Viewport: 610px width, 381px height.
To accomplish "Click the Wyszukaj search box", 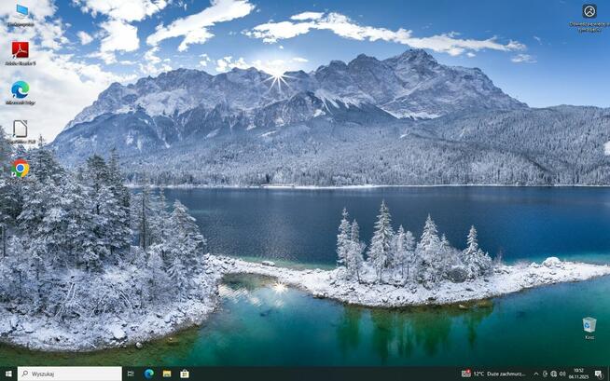I will click(x=70, y=374).
